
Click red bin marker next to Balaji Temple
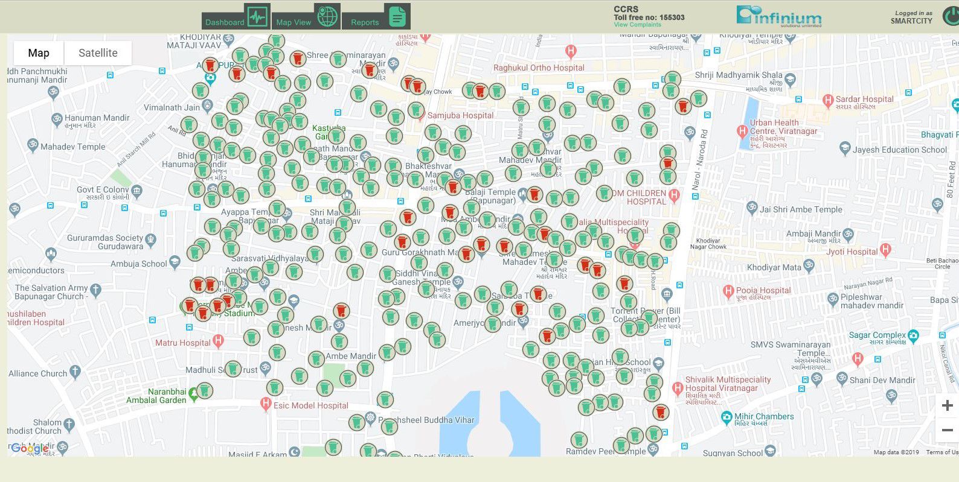534,194
